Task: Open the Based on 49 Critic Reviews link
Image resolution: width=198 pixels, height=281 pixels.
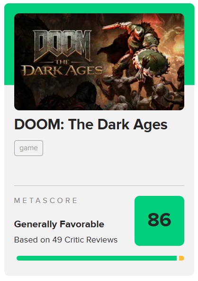Action: click(66, 240)
